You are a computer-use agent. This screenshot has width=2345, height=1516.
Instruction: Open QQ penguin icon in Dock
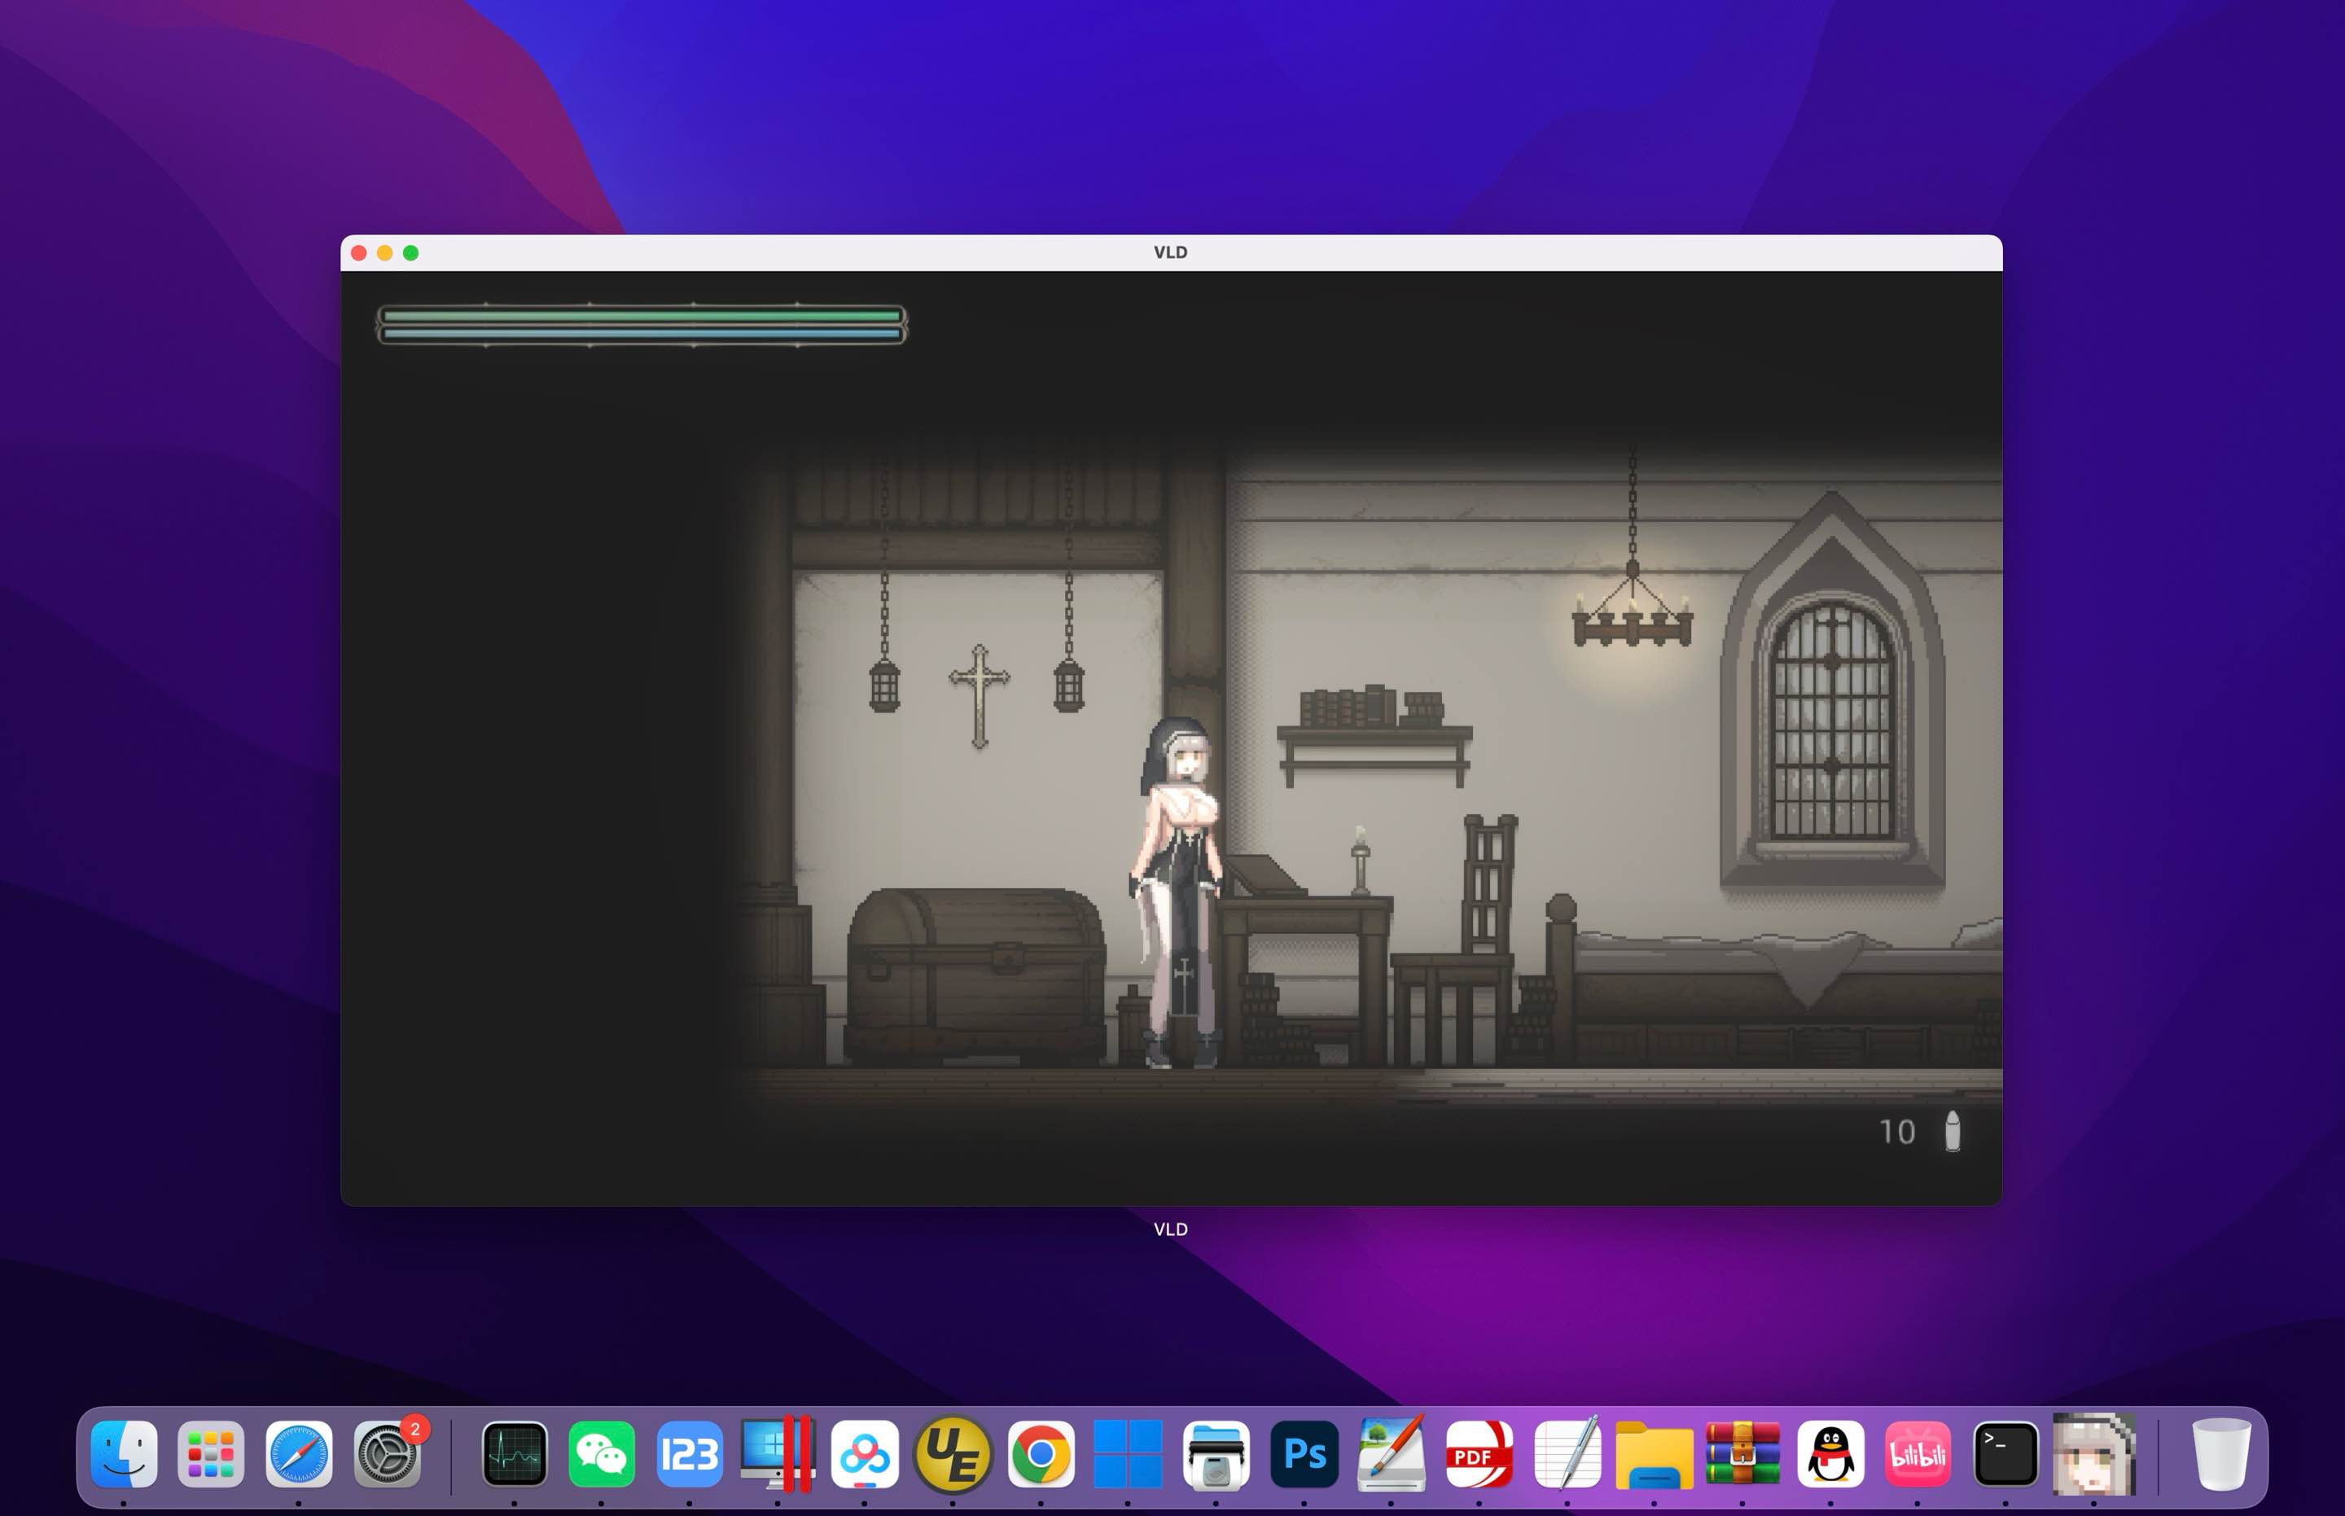[1830, 1454]
